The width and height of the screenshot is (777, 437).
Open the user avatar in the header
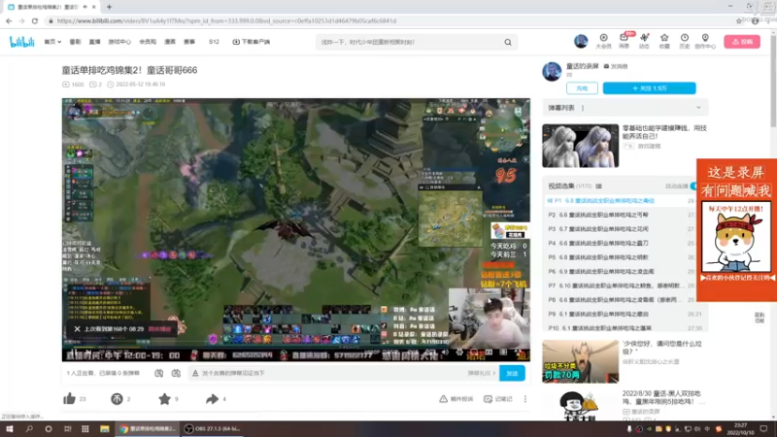(581, 41)
